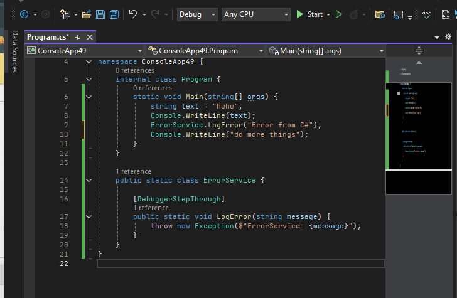This screenshot has height=298, width=457.
Task: Save Program.cs with the single disk icon
Action: tap(100, 14)
